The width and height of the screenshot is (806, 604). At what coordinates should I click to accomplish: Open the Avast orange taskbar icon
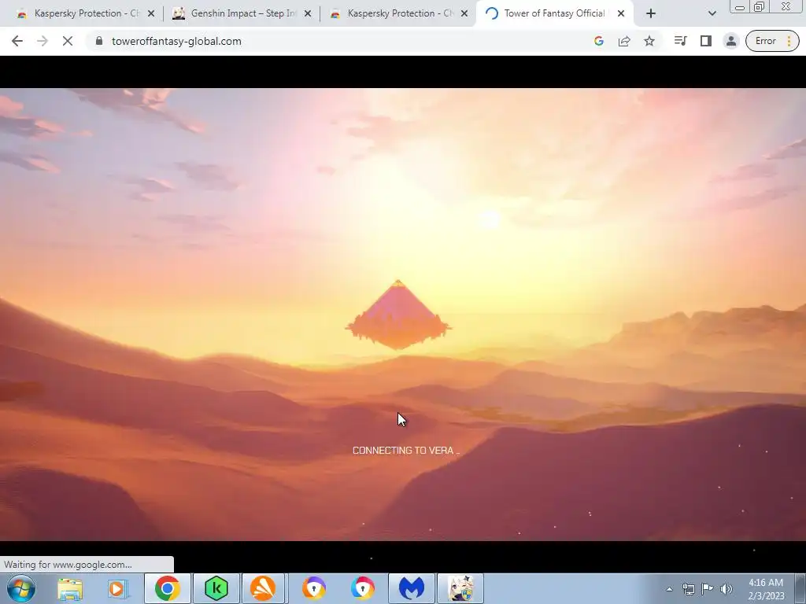click(x=263, y=588)
